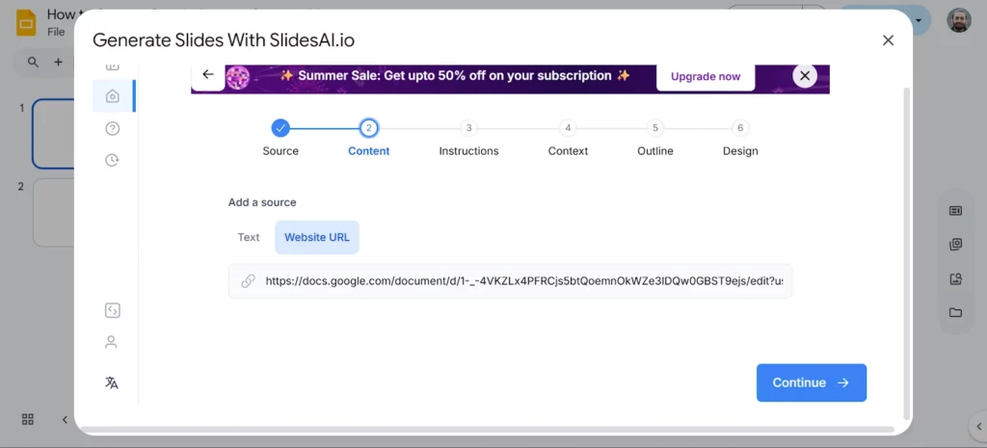Jump to step 4 Context
Viewport: 987px width, 448px height.
click(568, 128)
